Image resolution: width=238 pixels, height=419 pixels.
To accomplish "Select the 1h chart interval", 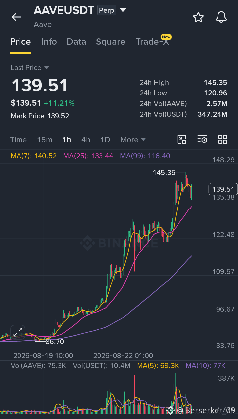I will click(67, 140).
